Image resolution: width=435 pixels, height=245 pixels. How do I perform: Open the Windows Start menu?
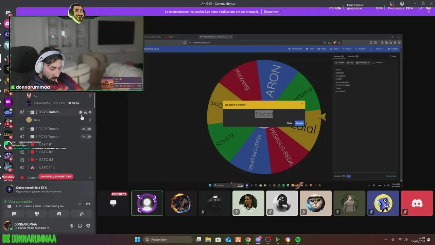137,240
